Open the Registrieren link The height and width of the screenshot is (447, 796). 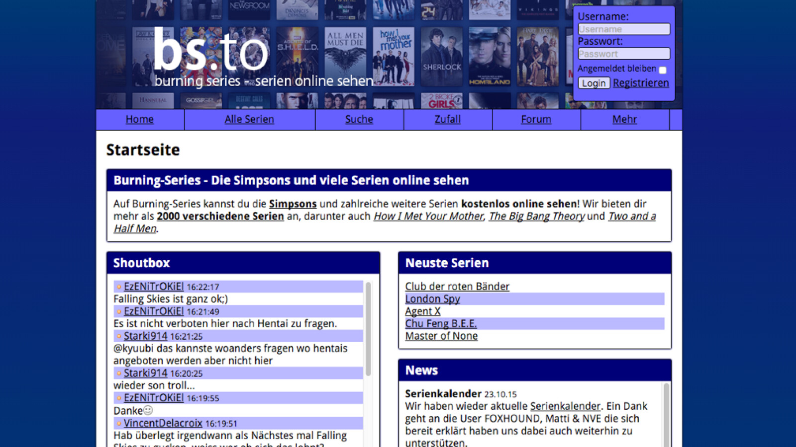641,83
